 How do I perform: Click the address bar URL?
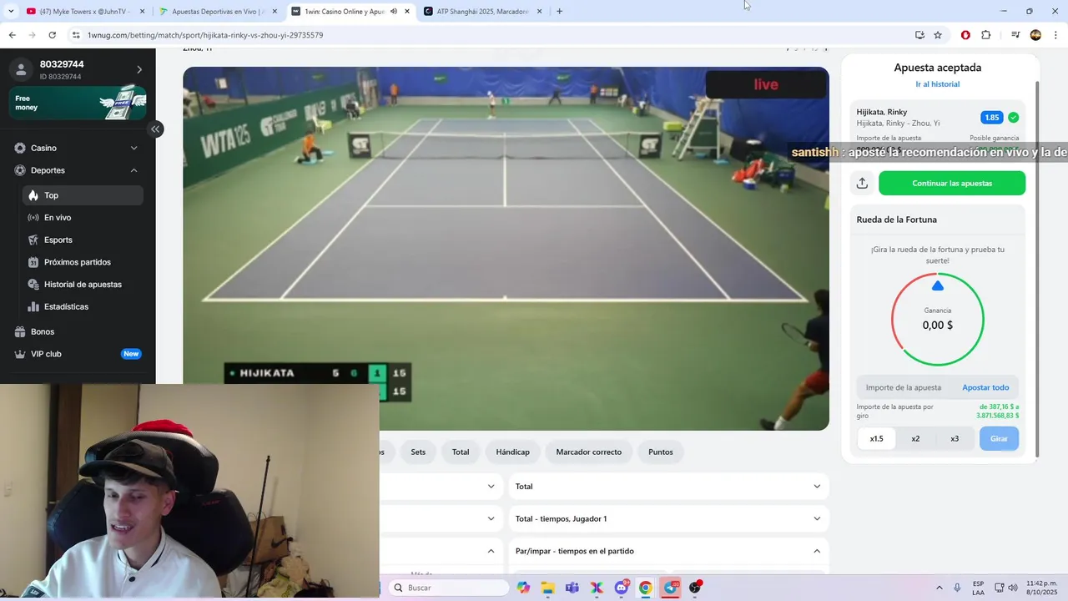(x=205, y=35)
